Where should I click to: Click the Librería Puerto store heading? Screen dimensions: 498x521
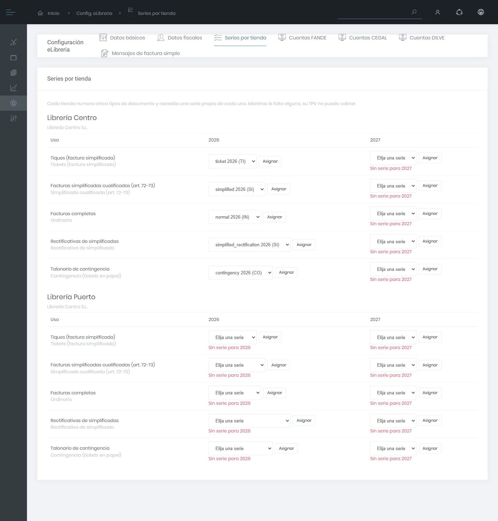(x=71, y=297)
